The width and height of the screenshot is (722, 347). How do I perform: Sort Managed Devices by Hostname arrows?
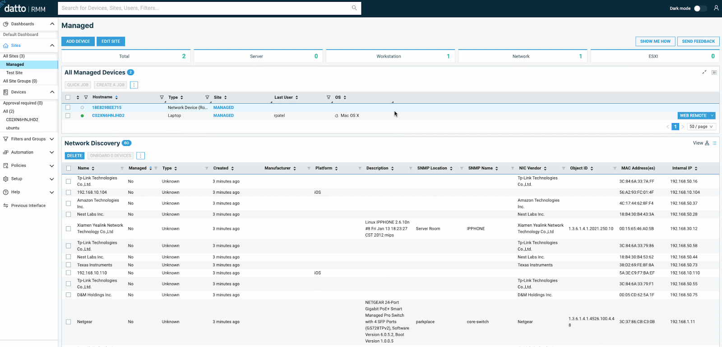[116, 97]
